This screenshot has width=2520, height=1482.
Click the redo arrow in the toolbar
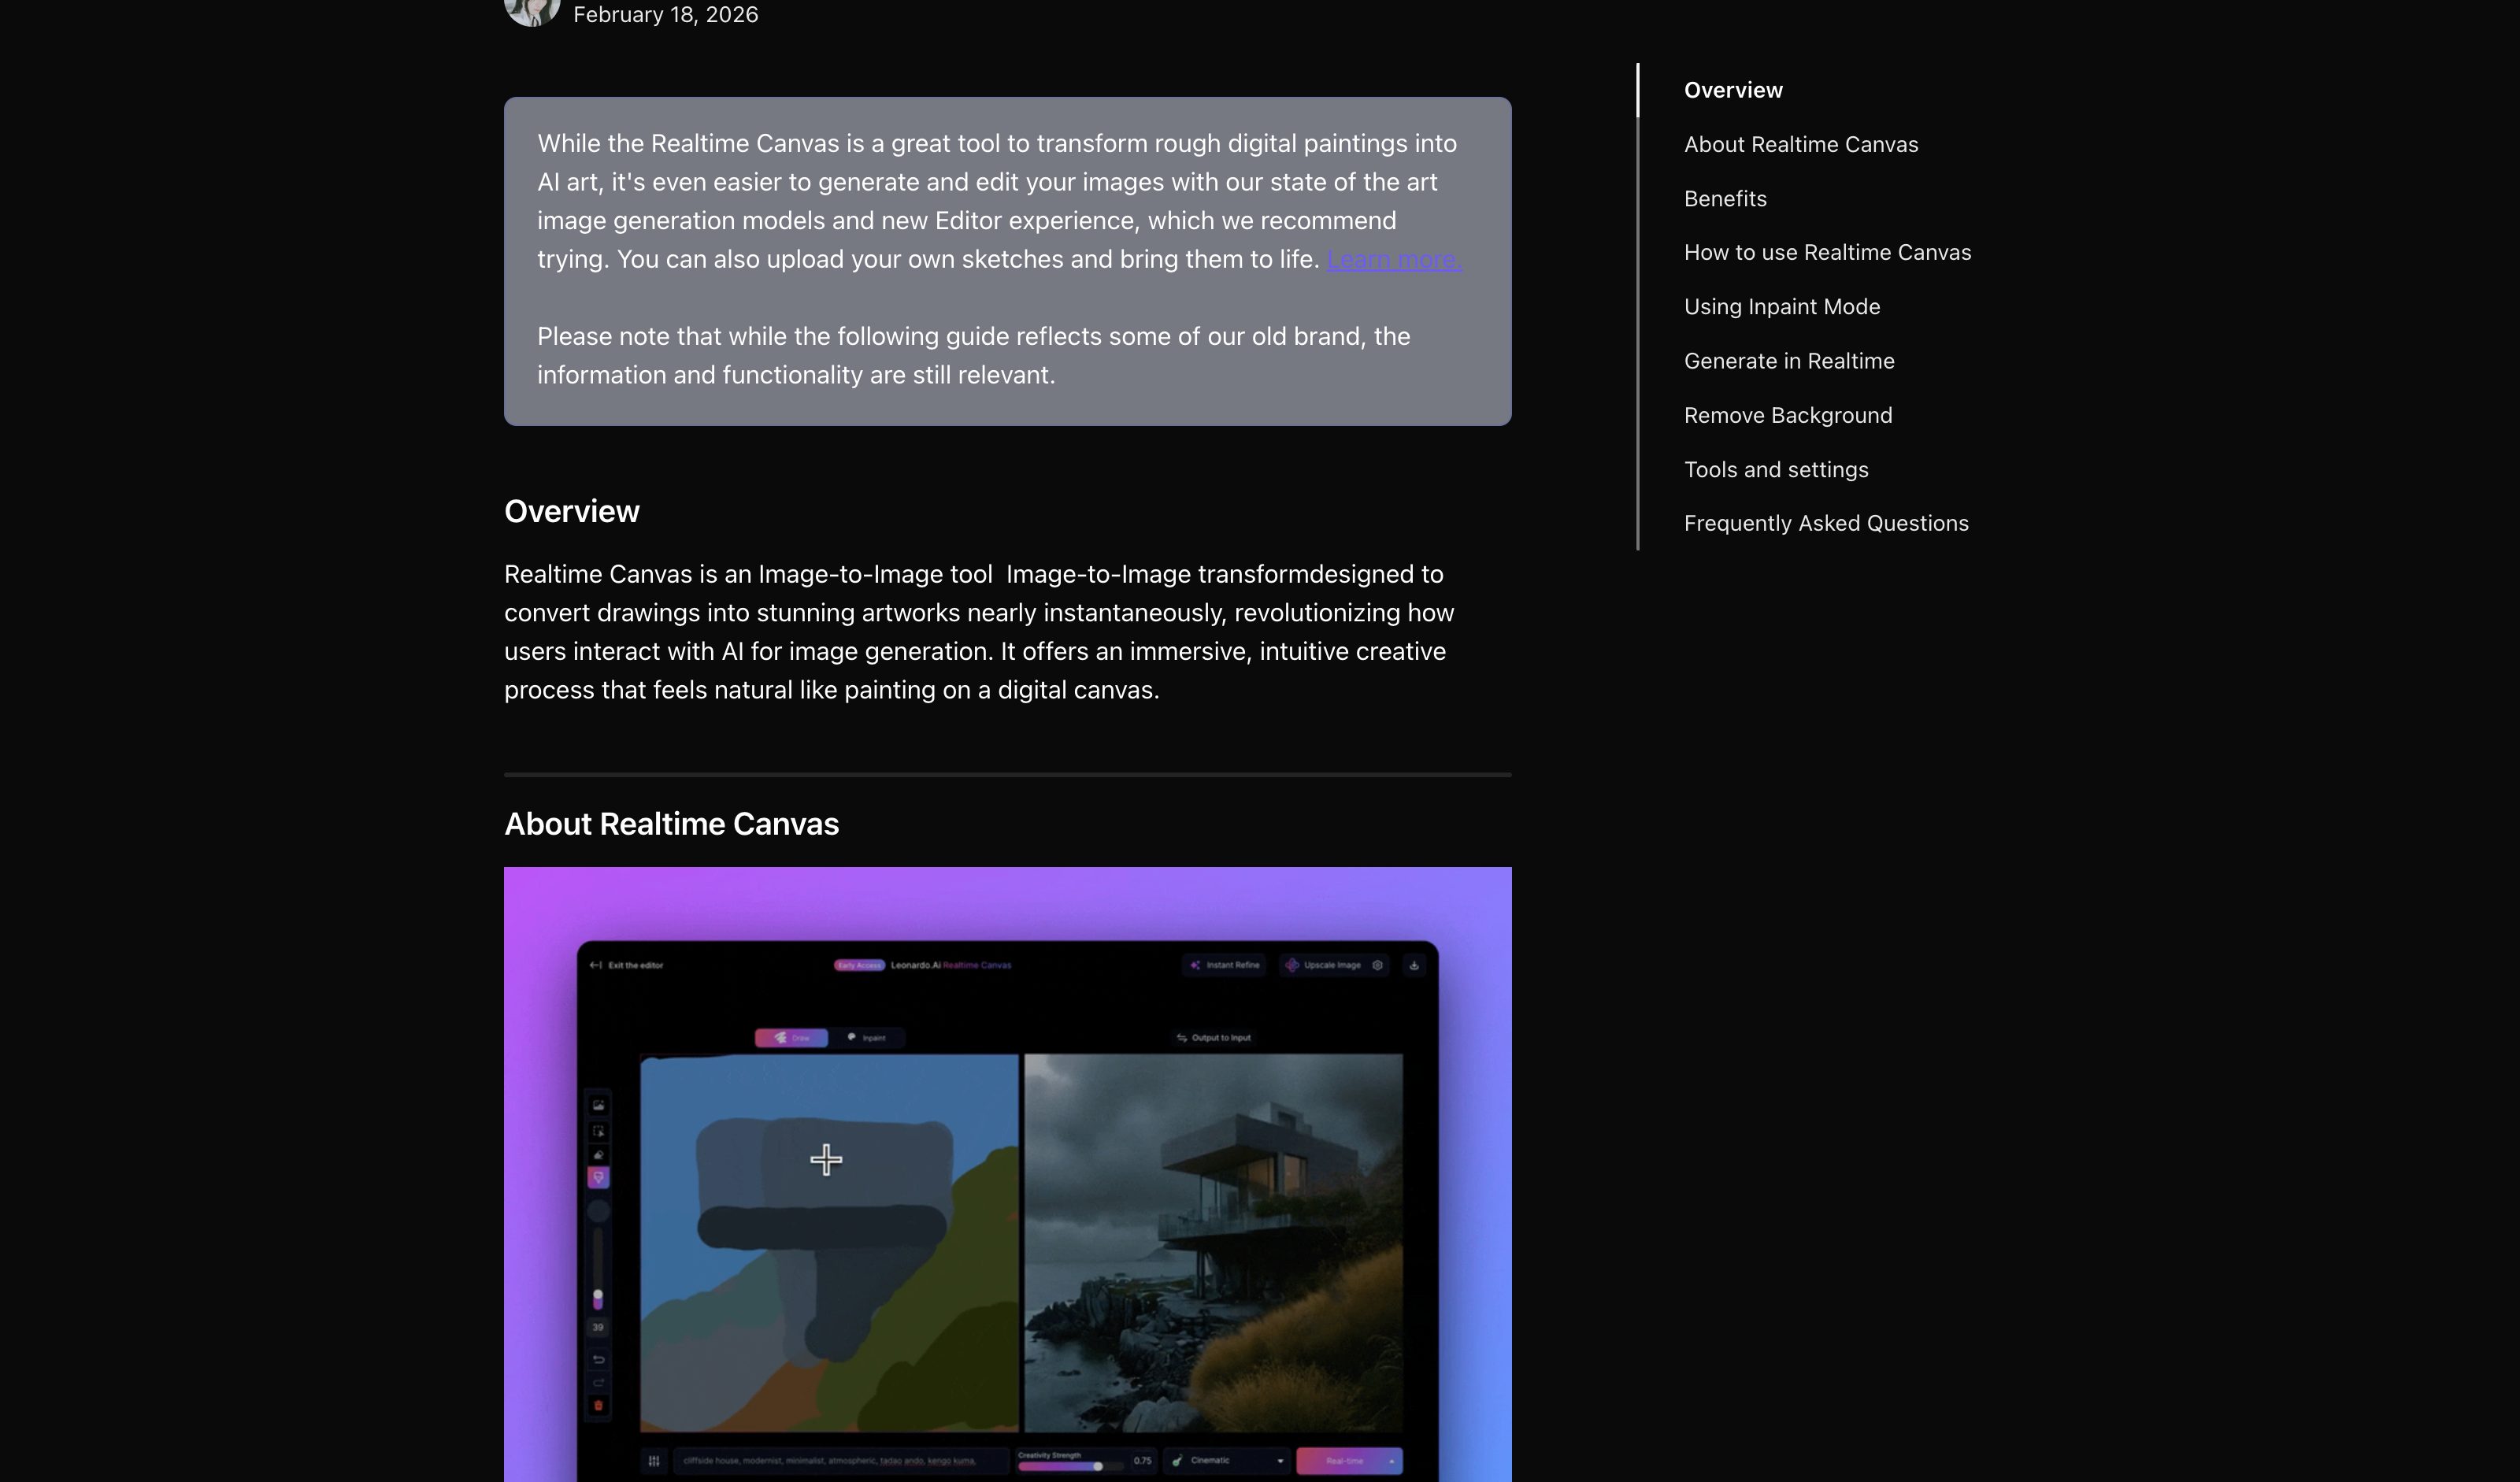click(x=598, y=1382)
